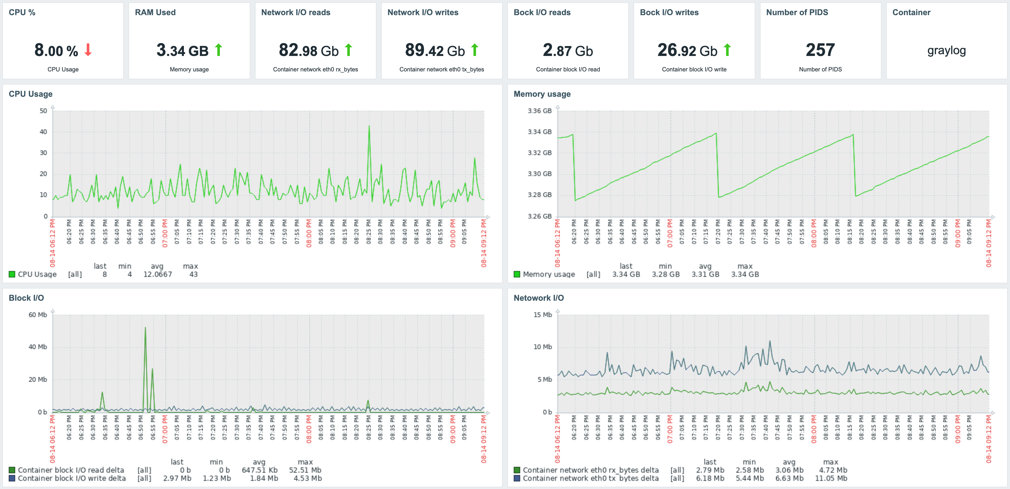The width and height of the screenshot is (1010, 489).
Task: Click the 257 Number of PIDS value
Action: click(820, 50)
